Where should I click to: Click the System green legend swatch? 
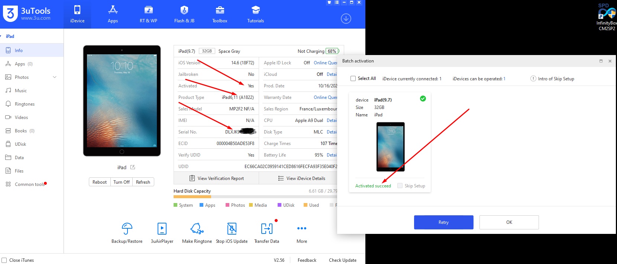click(x=175, y=205)
